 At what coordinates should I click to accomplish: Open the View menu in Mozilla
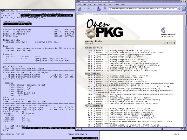(90, 4)
